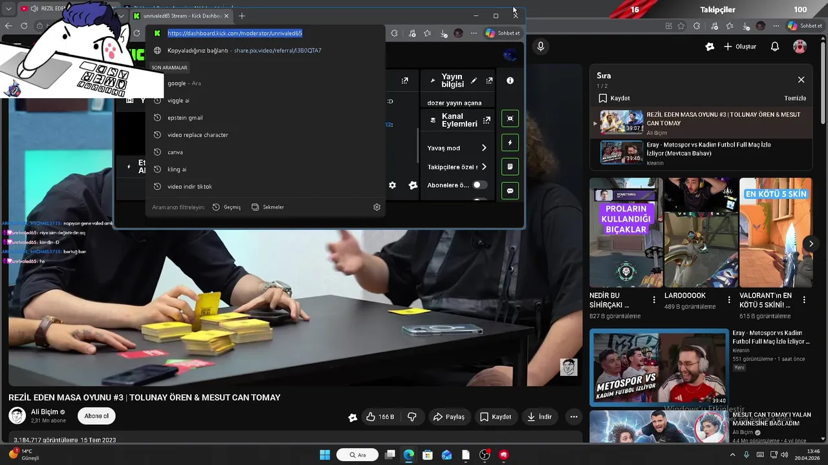The image size is (828, 465).
Task: Like the video (166 B)
Action: (380, 417)
